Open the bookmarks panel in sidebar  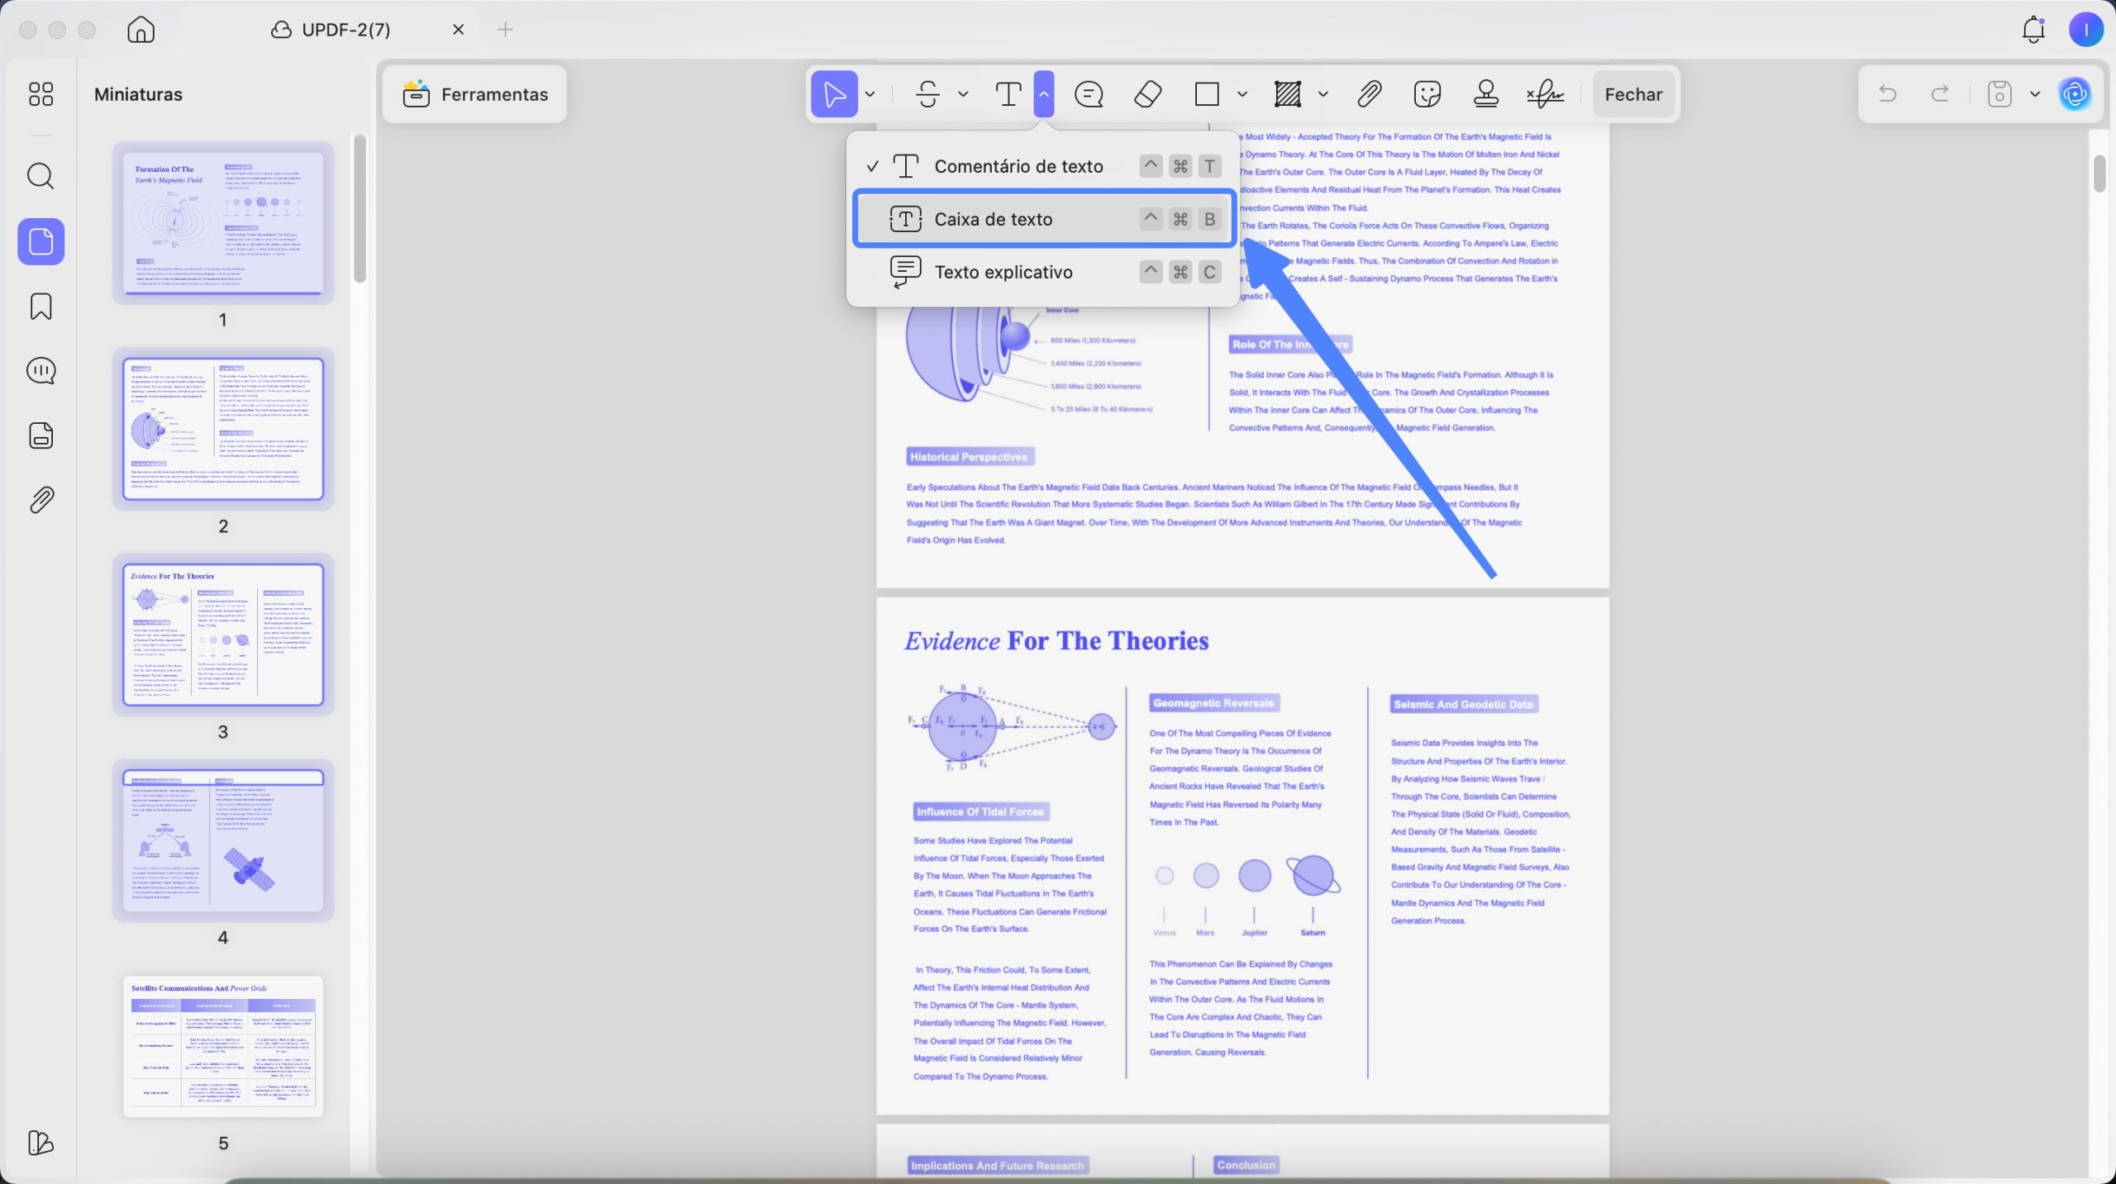[41, 307]
